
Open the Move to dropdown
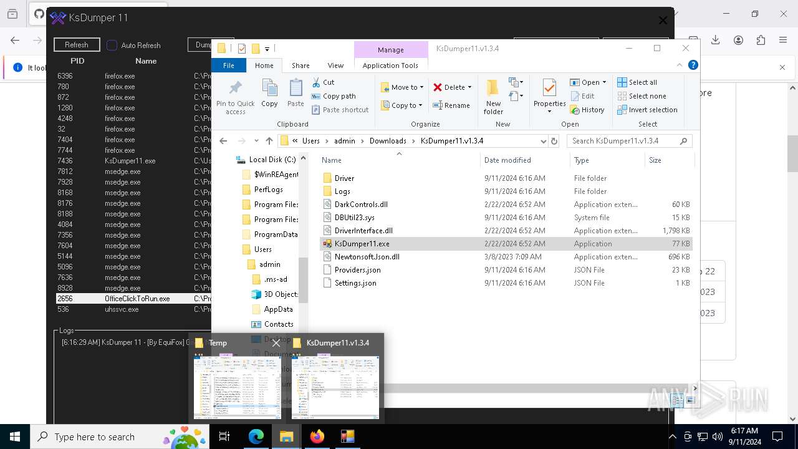pos(402,87)
